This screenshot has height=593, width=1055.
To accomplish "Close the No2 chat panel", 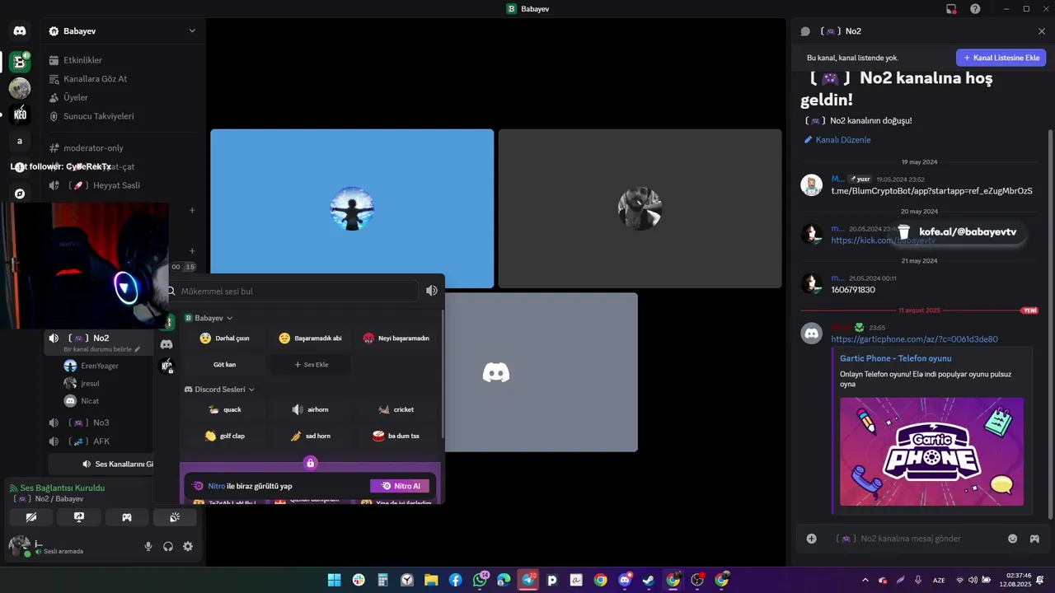I will tap(1042, 31).
